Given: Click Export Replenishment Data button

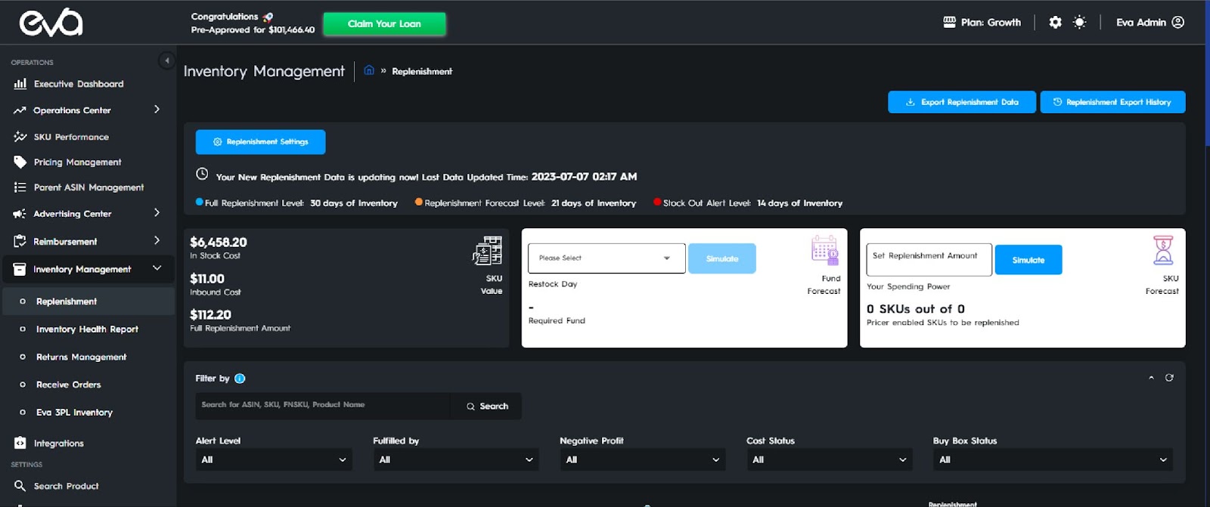Looking at the screenshot, I should click(x=962, y=102).
